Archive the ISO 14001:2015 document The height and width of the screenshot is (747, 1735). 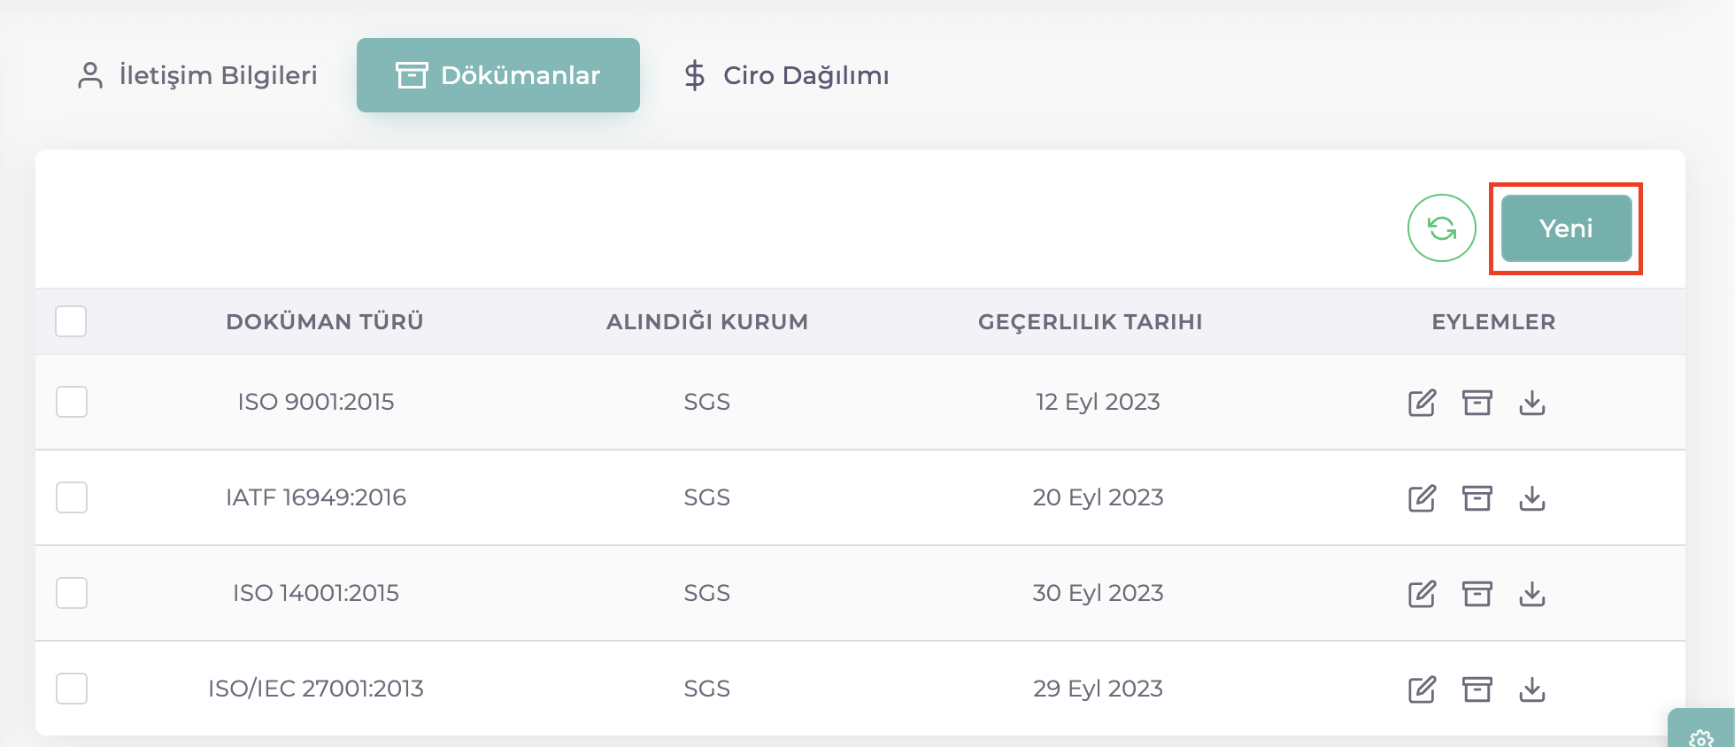pyautogui.click(x=1477, y=594)
